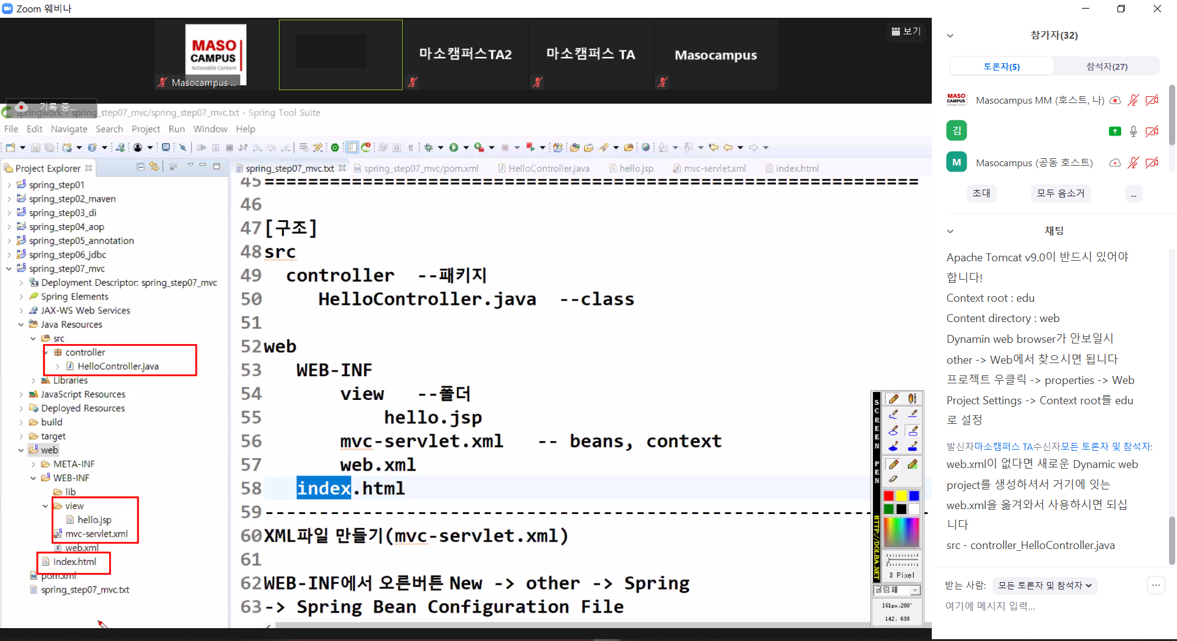Toggle the muted microphone of Masocampus MM
The height and width of the screenshot is (641, 1177).
[1133, 100]
